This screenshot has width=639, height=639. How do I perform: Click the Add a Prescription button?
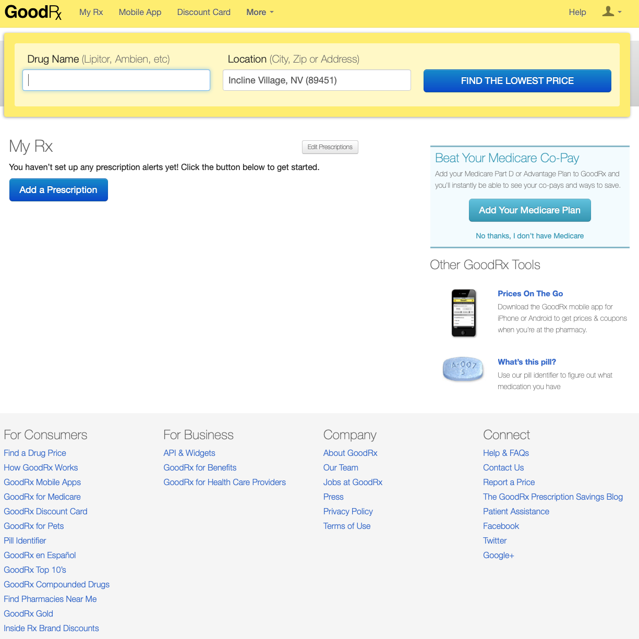click(x=58, y=190)
